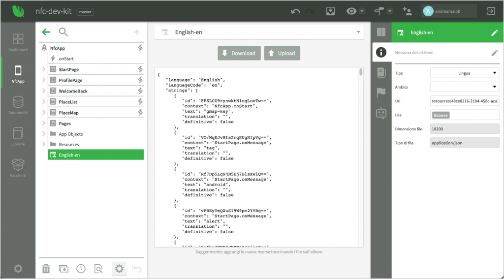Click the split panel icon in right sidebar

381,32
